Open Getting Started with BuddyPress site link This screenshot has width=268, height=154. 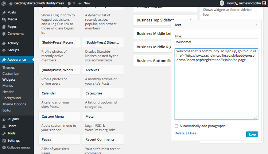[x=39, y=3]
